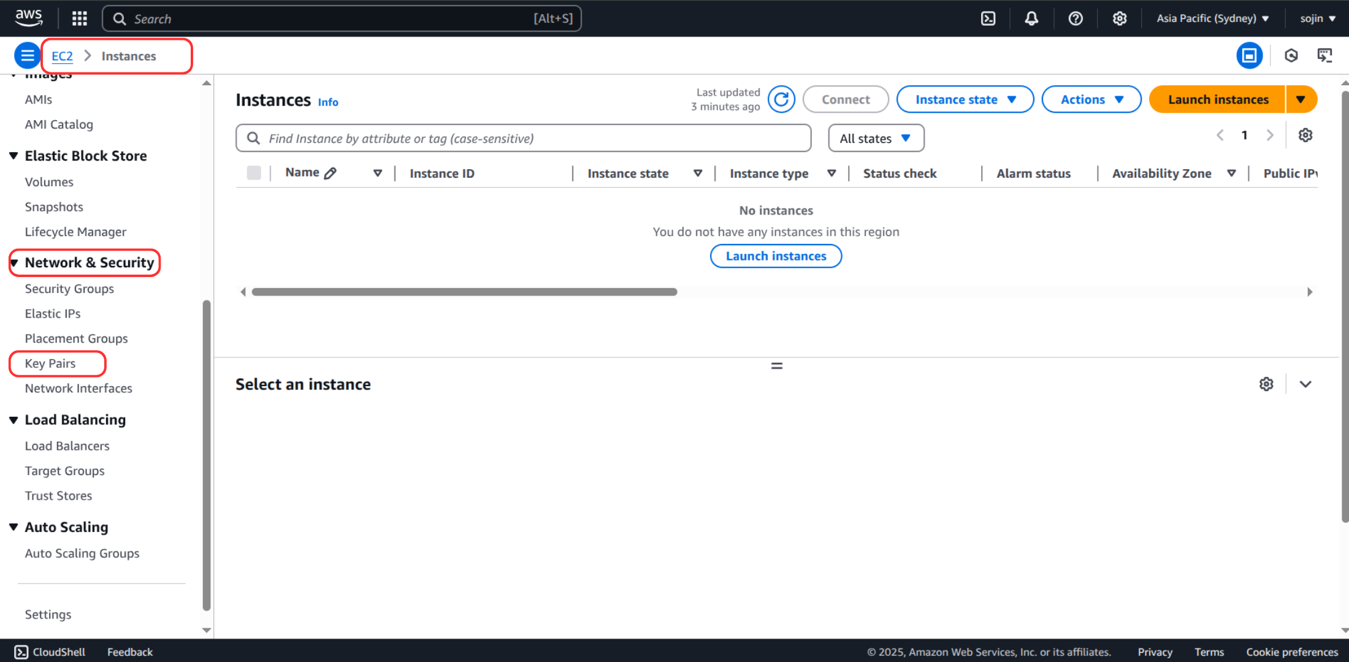
Task: Open the All states filter dropdown
Action: 876,139
